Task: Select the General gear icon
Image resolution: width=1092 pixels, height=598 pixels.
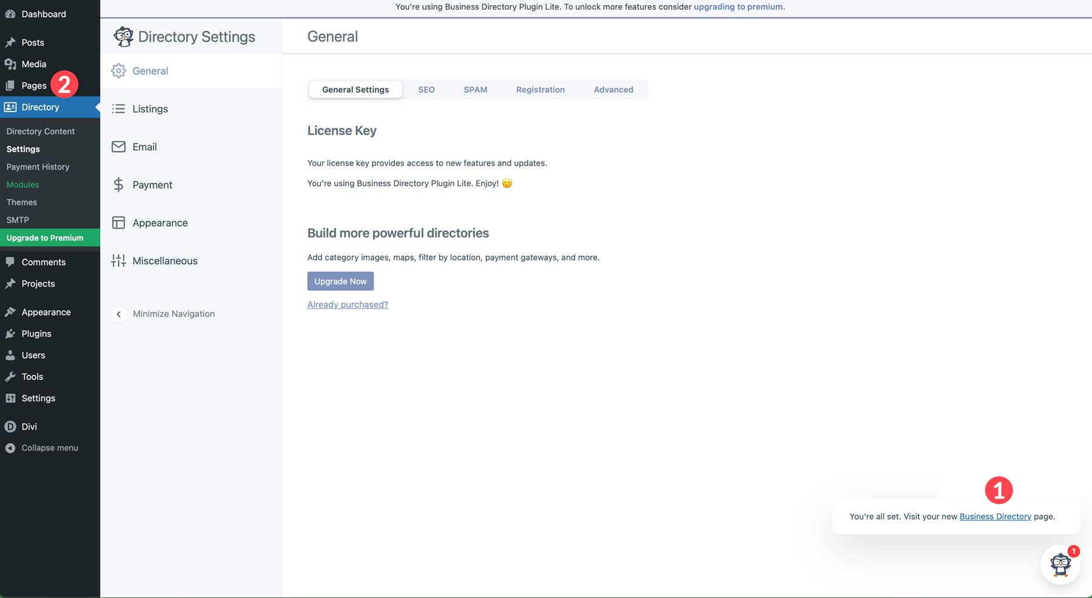Action: coord(119,71)
